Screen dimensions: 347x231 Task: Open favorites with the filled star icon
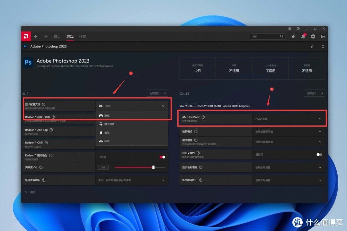coord(293,37)
